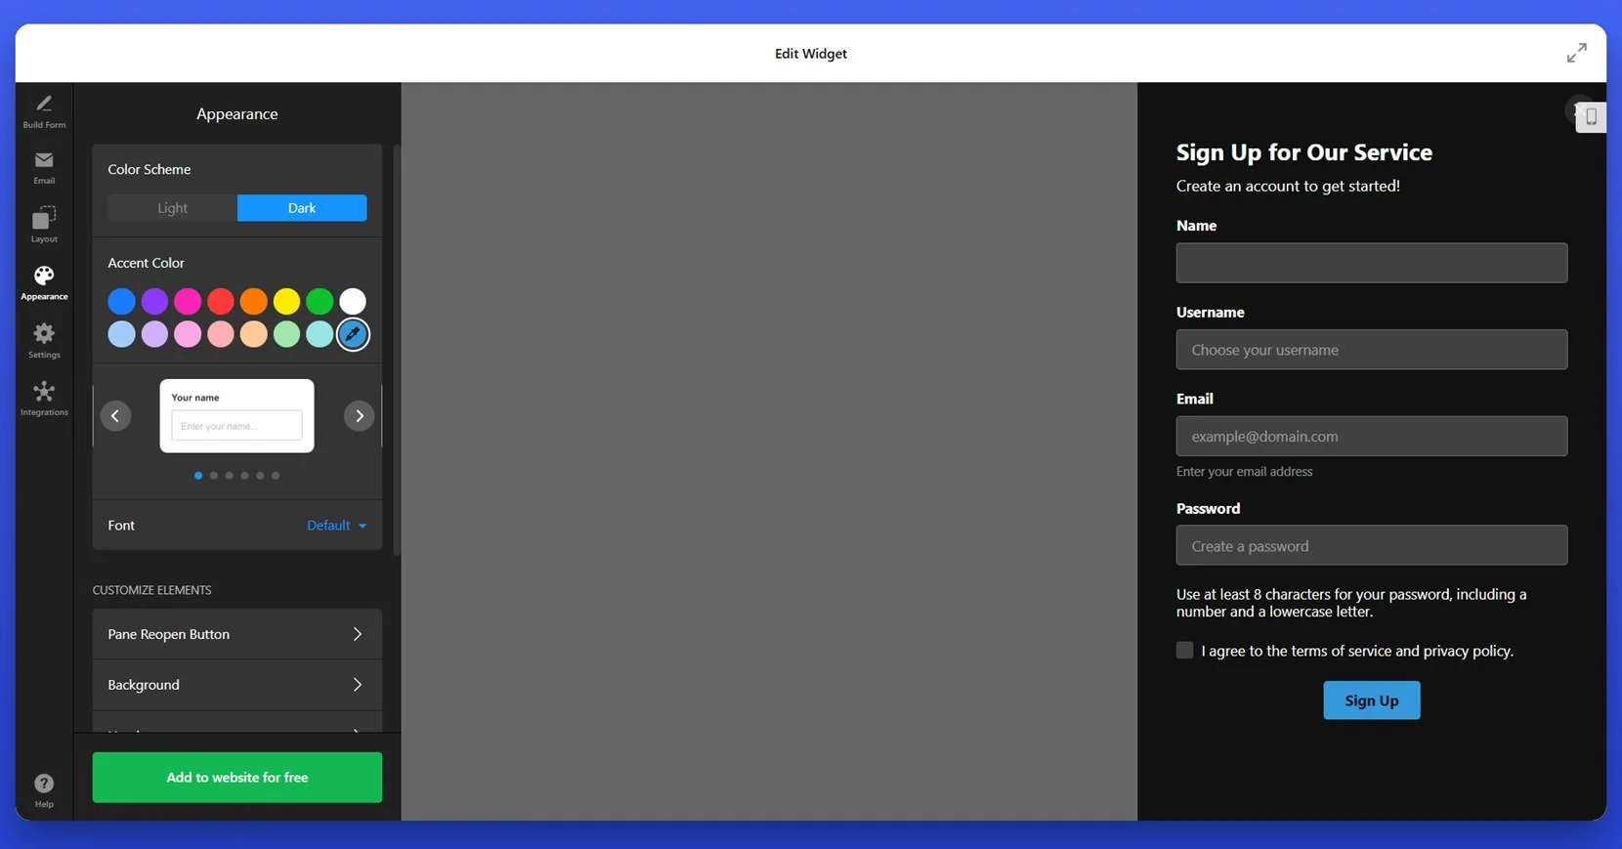The width and height of the screenshot is (1622, 849).
Task: Pick the blue accent color
Action: coord(121,301)
